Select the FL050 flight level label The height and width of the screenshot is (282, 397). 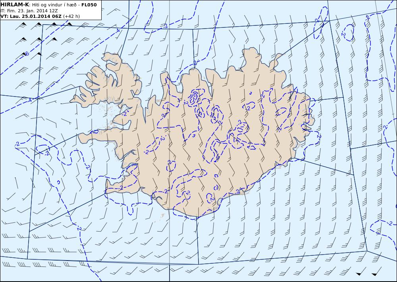(x=89, y=5)
